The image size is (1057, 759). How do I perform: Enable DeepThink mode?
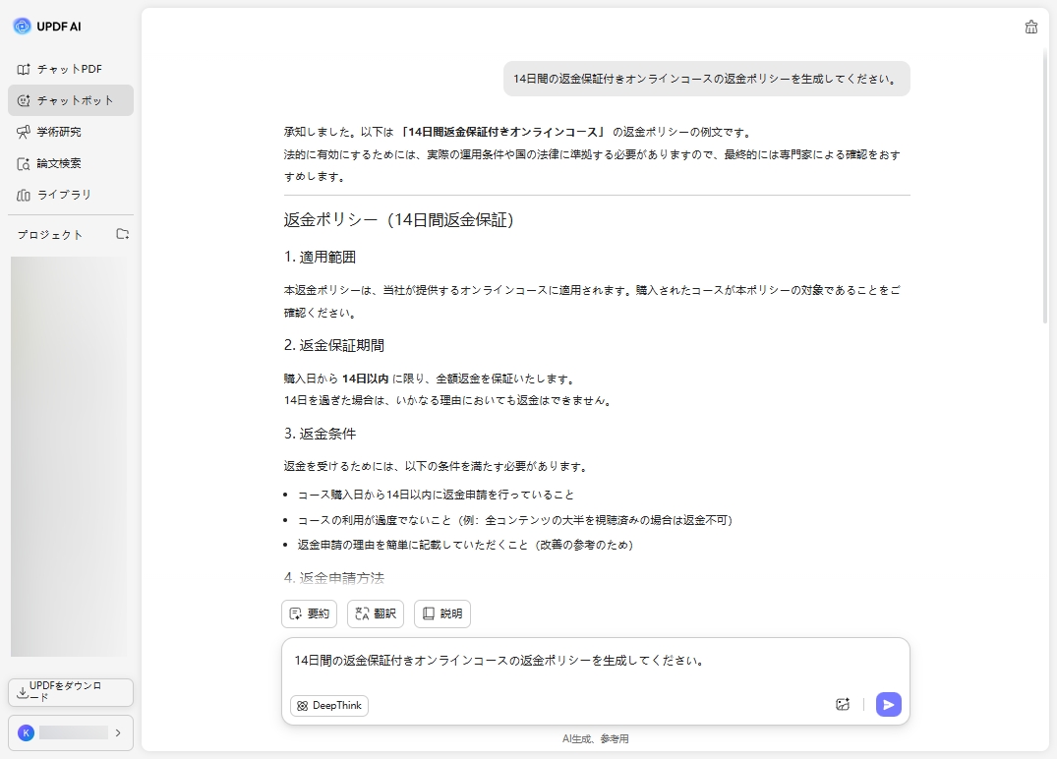[328, 705]
